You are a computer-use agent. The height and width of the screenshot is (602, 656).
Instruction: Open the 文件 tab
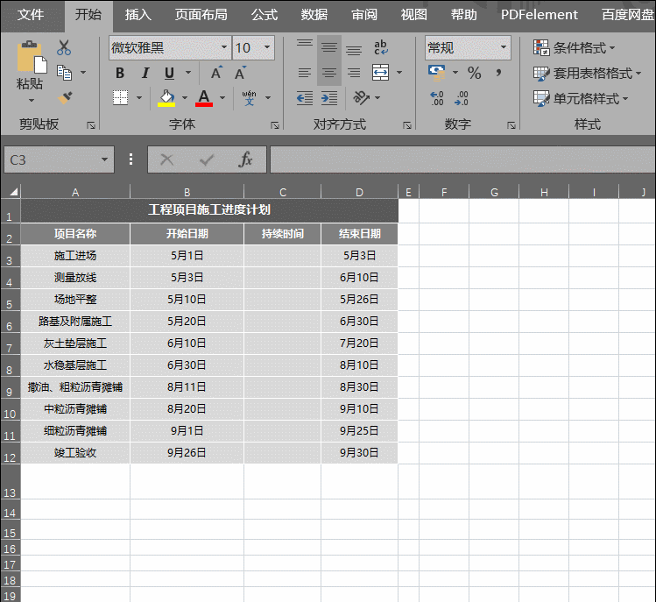pos(30,15)
